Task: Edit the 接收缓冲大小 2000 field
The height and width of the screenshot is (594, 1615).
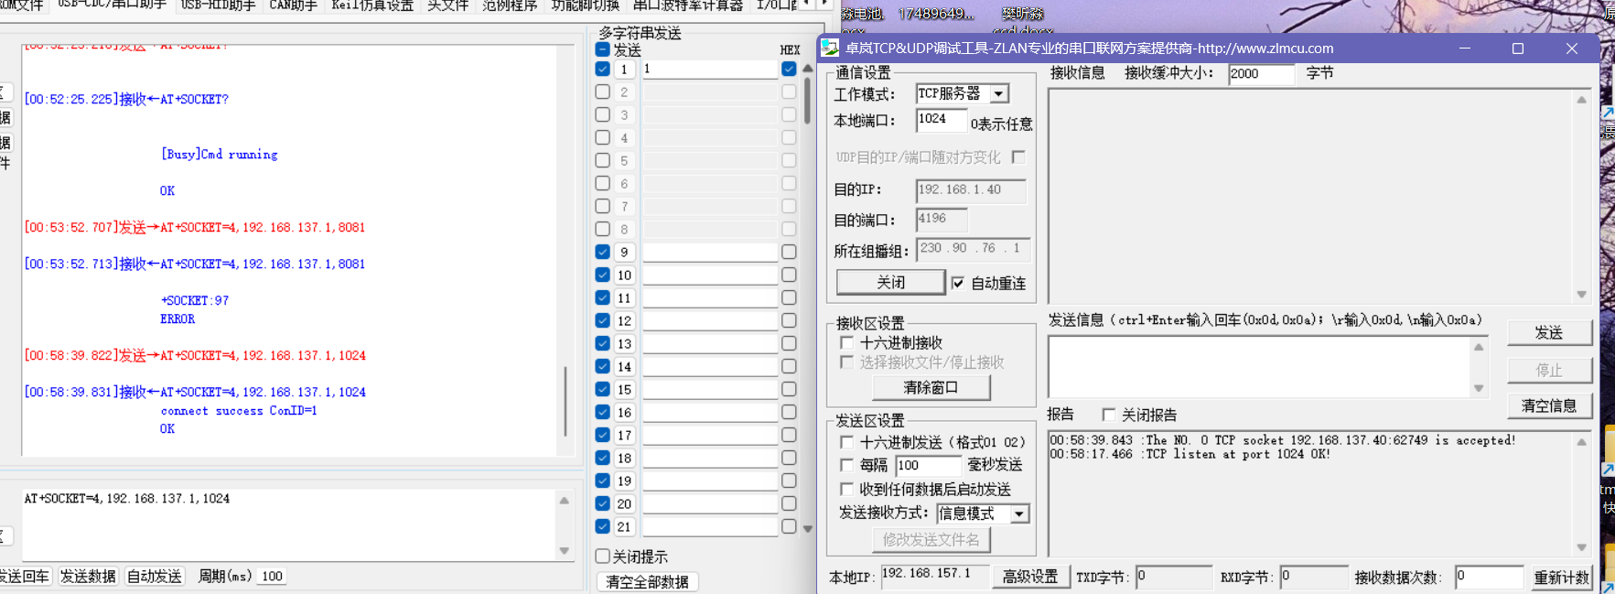Action: [1262, 74]
